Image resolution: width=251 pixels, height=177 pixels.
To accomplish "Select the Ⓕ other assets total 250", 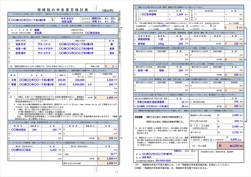I will (234, 43).
